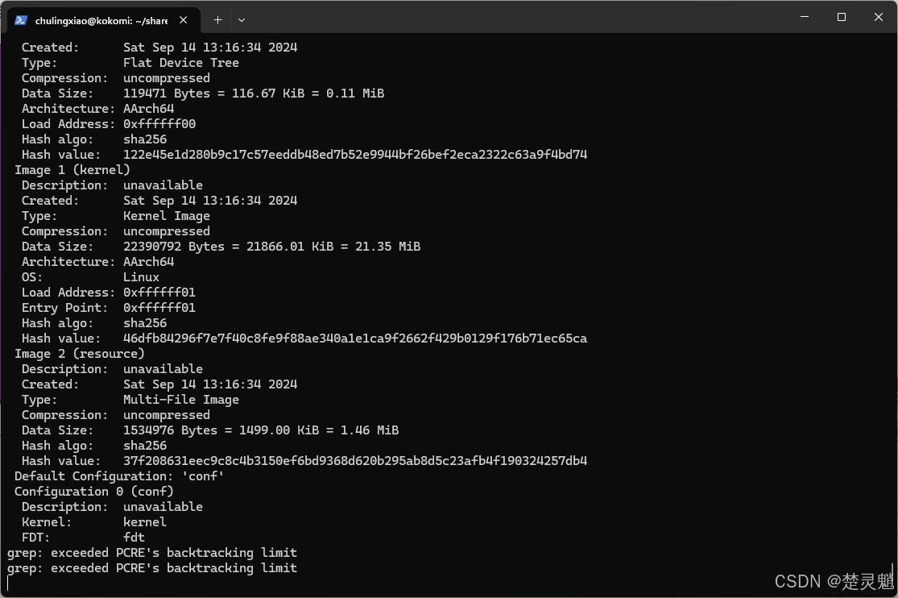Click the 'Multi-File Image' type text
The image size is (898, 598).
pyautogui.click(x=181, y=400)
